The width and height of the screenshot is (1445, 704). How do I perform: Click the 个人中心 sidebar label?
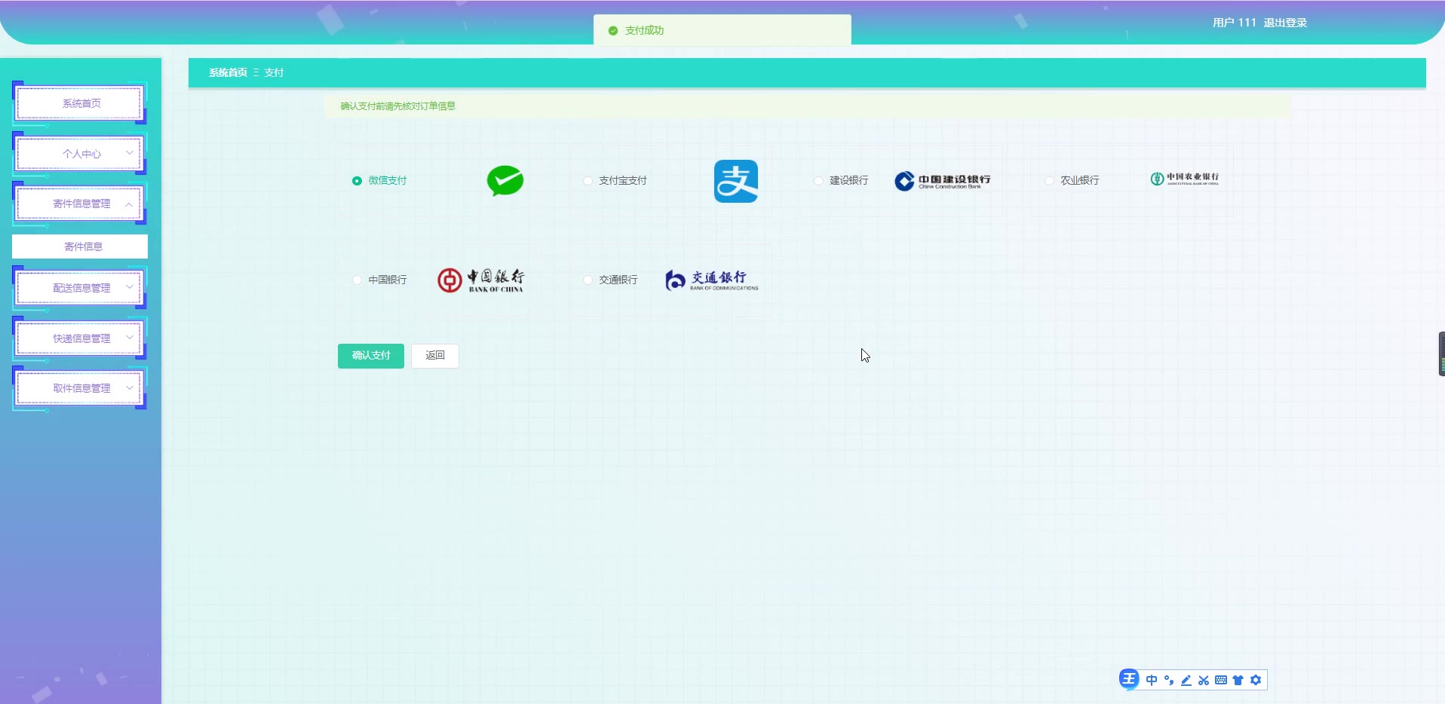(x=81, y=154)
